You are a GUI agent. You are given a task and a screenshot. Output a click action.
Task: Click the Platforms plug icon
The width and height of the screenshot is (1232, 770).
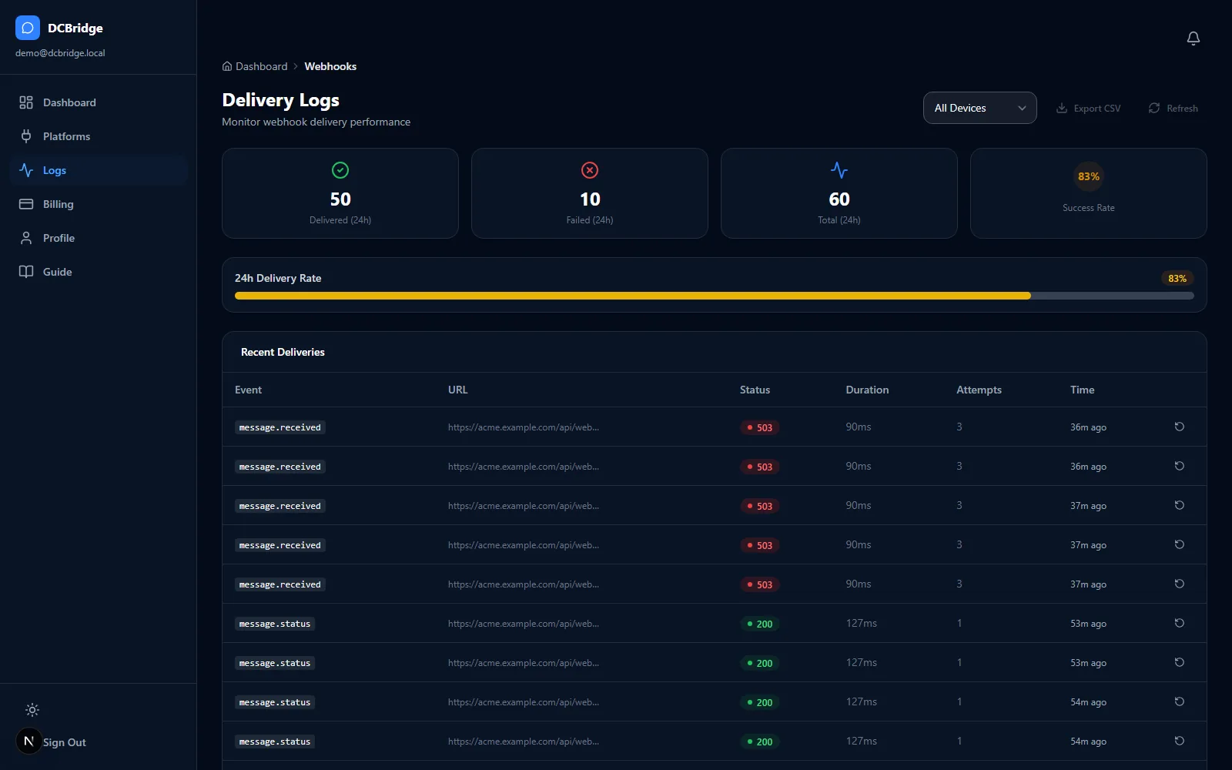[x=26, y=136]
